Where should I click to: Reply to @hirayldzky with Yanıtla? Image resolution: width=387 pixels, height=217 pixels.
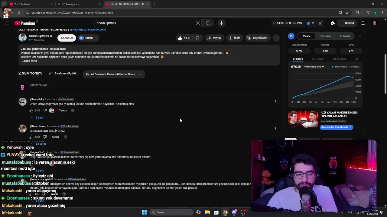pos(63,111)
